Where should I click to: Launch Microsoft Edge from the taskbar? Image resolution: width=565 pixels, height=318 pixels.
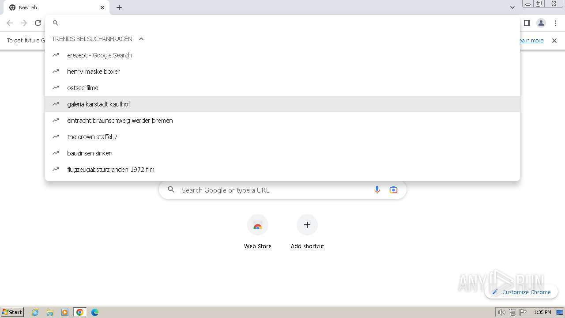tap(95, 312)
